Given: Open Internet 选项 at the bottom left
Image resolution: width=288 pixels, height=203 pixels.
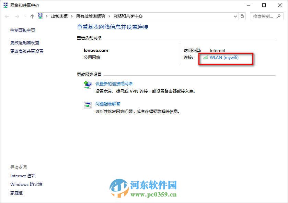Looking at the screenshot, I should click(x=23, y=176).
